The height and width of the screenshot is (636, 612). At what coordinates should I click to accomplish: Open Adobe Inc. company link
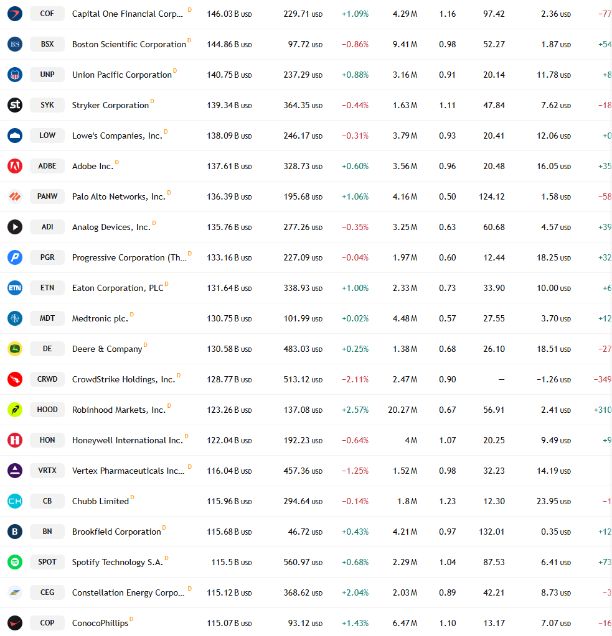(93, 166)
